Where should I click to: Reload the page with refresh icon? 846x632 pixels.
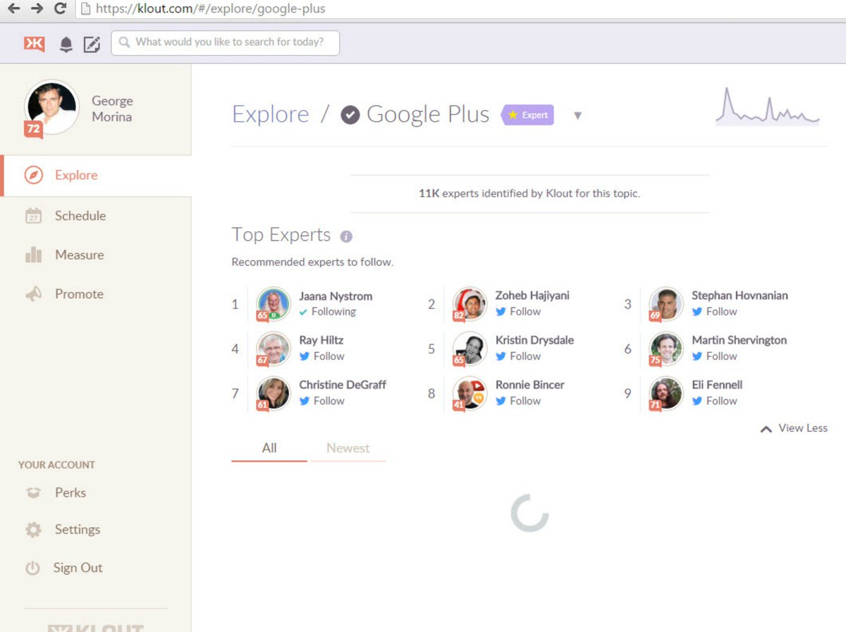(61, 8)
